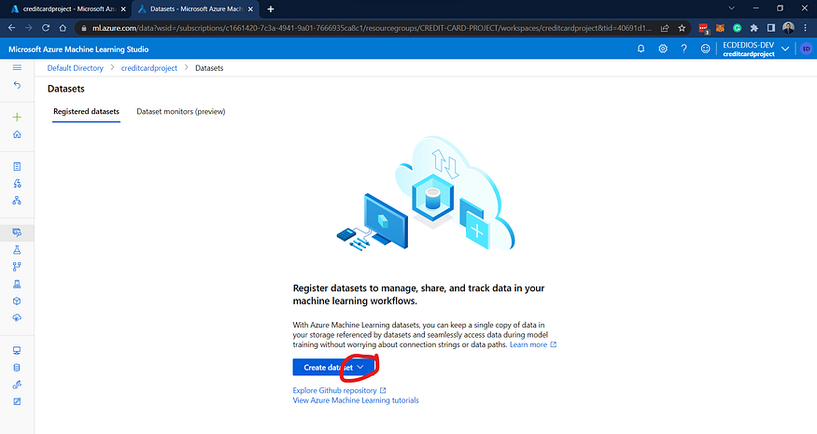Open the Pipelines branch sidebar icon
817x434 pixels.
(x=17, y=267)
